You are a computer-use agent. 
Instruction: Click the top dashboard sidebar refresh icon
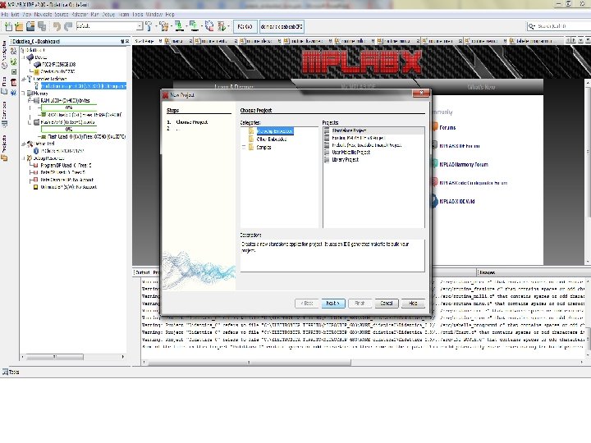point(14,51)
